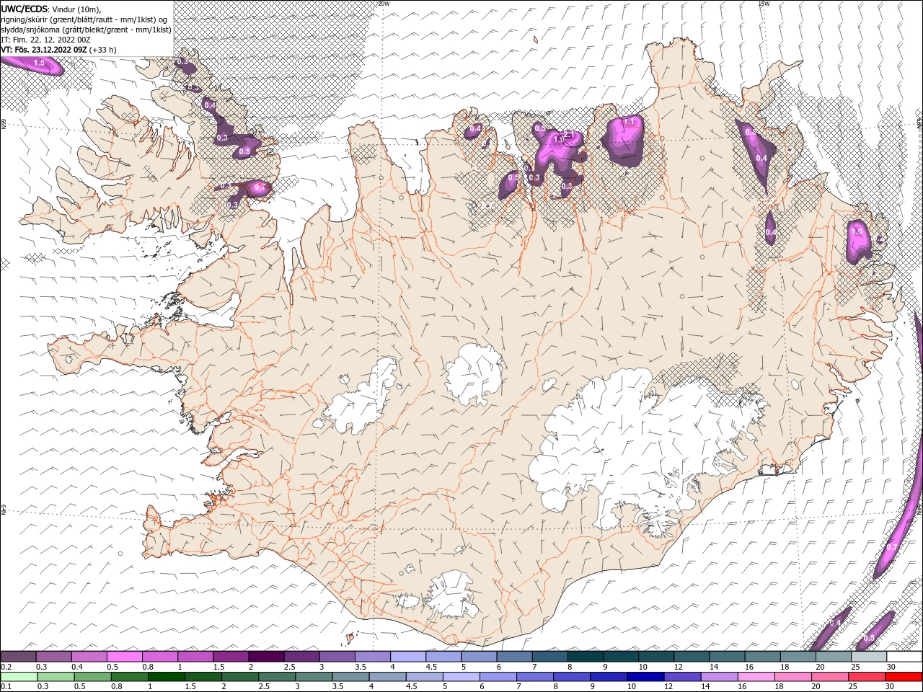
Task: Click the light lavender swatch at upper-legend 4
Action: coord(408,657)
